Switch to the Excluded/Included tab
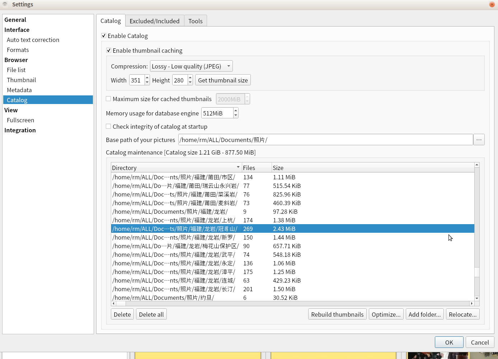The height and width of the screenshot is (359, 498). pyautogui.click(x=154, y=21)
